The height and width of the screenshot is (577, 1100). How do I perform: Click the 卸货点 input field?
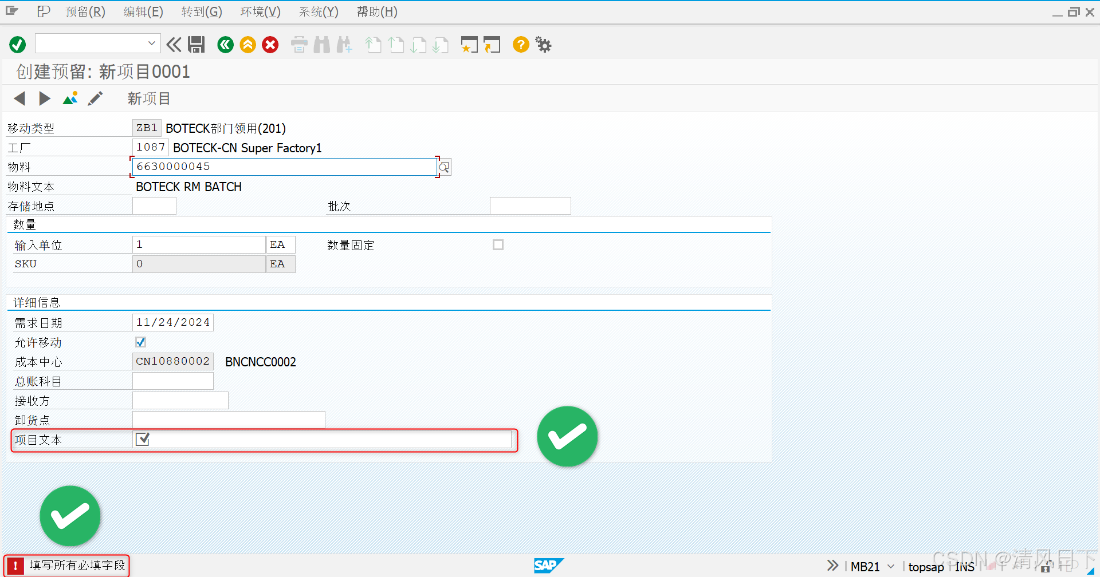pyautogui.click(x=229, y=420)
